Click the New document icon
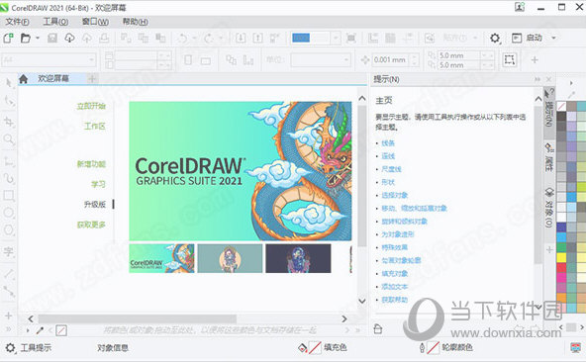 tap(8, 39)
